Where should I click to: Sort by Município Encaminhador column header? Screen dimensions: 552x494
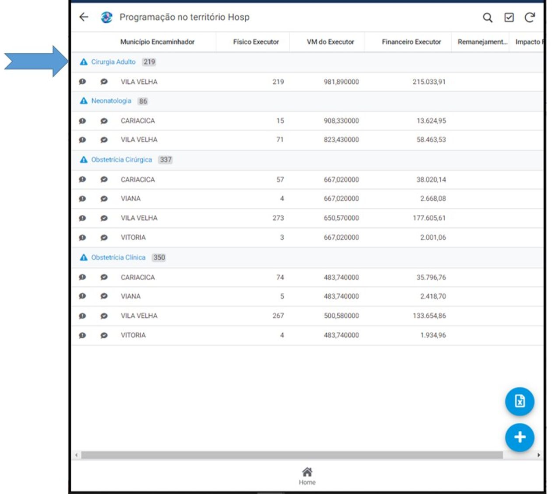coord(157,42)
